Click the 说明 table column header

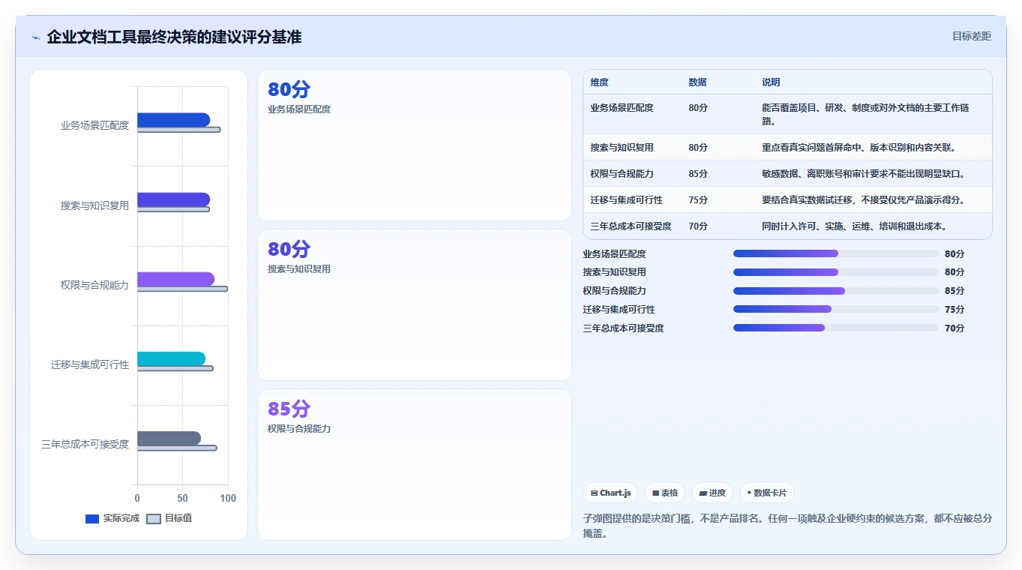click(x=771, y=82)
